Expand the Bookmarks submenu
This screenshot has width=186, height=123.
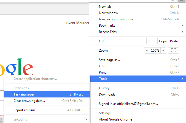click(x=138, y=26)
